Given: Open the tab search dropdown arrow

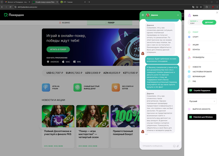Looking at the screenshot, I should [x=2, y=2].
